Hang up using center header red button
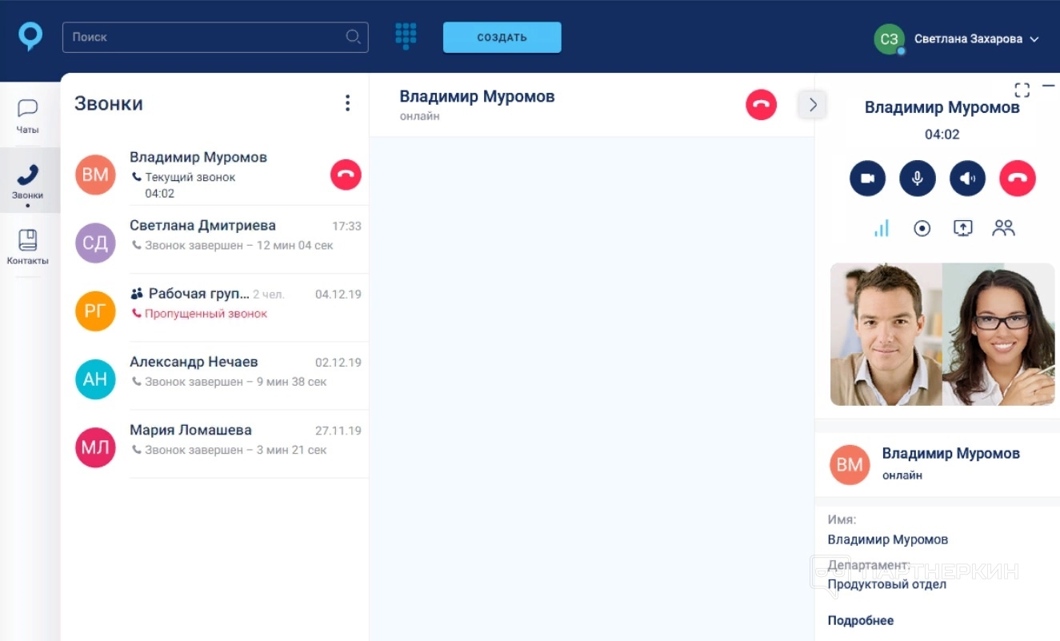The height and width of the screenshot is (641, 1060). (761, 105)
